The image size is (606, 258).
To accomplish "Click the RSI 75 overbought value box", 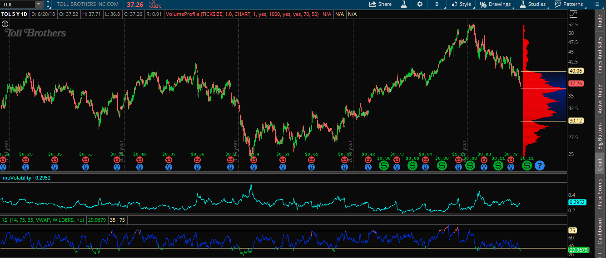I will [123, 220].
